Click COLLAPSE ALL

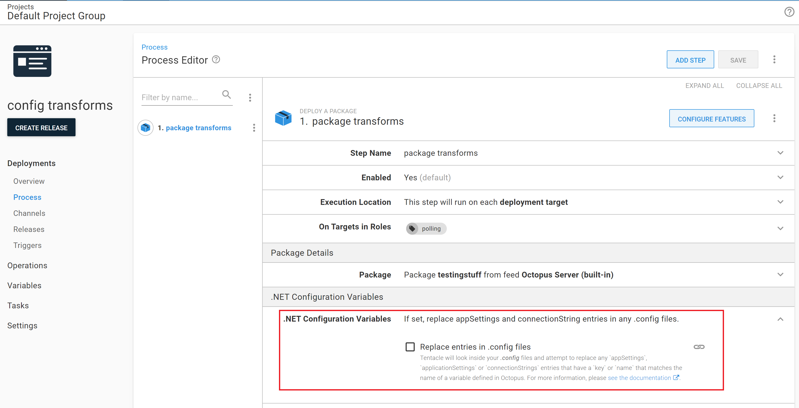(759, 86)
